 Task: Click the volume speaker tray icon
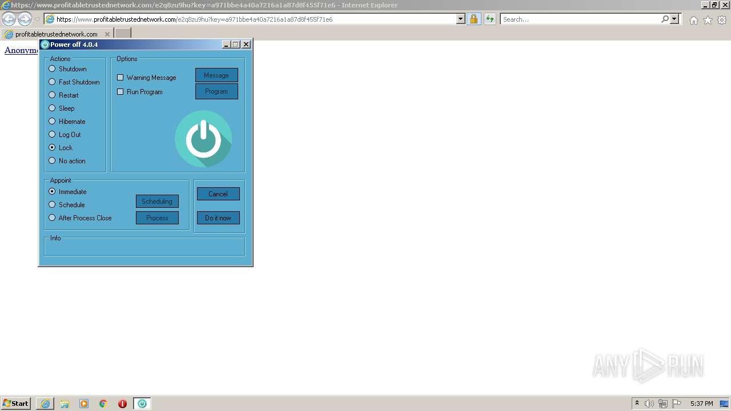click(x=649, y=404)
